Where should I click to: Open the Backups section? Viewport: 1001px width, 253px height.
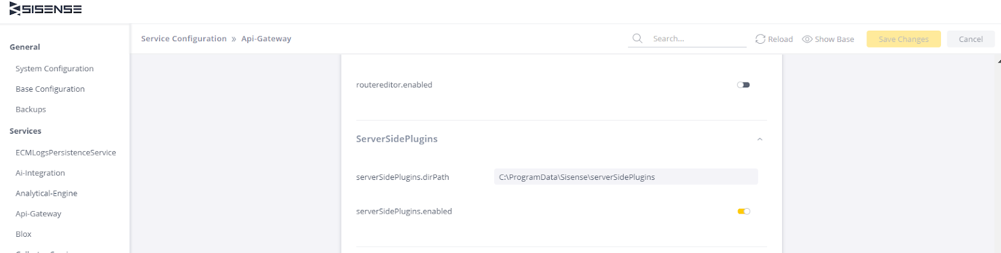[x=31, y=109]
